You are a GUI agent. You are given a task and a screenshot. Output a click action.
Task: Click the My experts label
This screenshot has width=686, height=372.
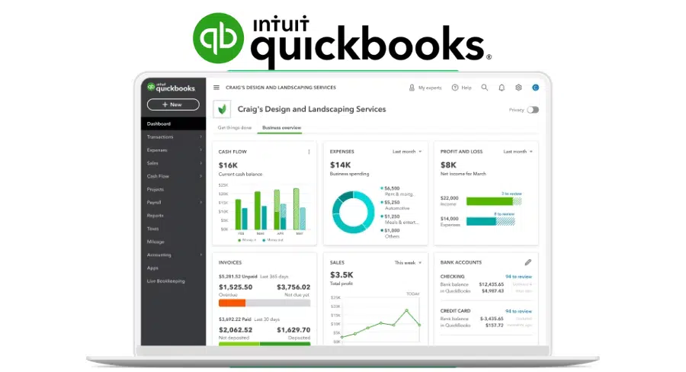pos(430,88)
